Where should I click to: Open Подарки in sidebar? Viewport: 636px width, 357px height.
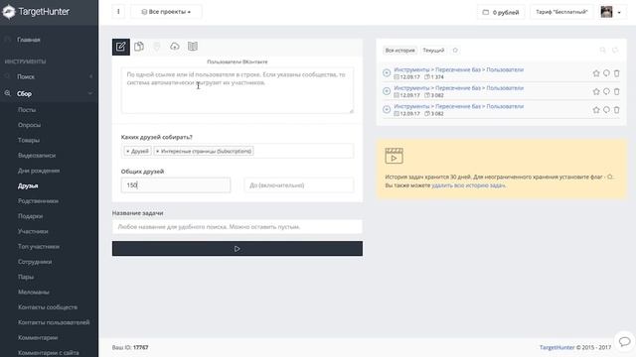(31, 216)
